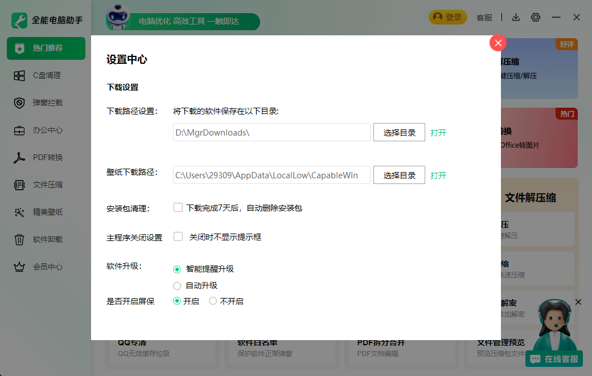This screenshot has height=376, width=592.
Task: Check 关闭时不显示提示框 option
Action: (178, 236)
